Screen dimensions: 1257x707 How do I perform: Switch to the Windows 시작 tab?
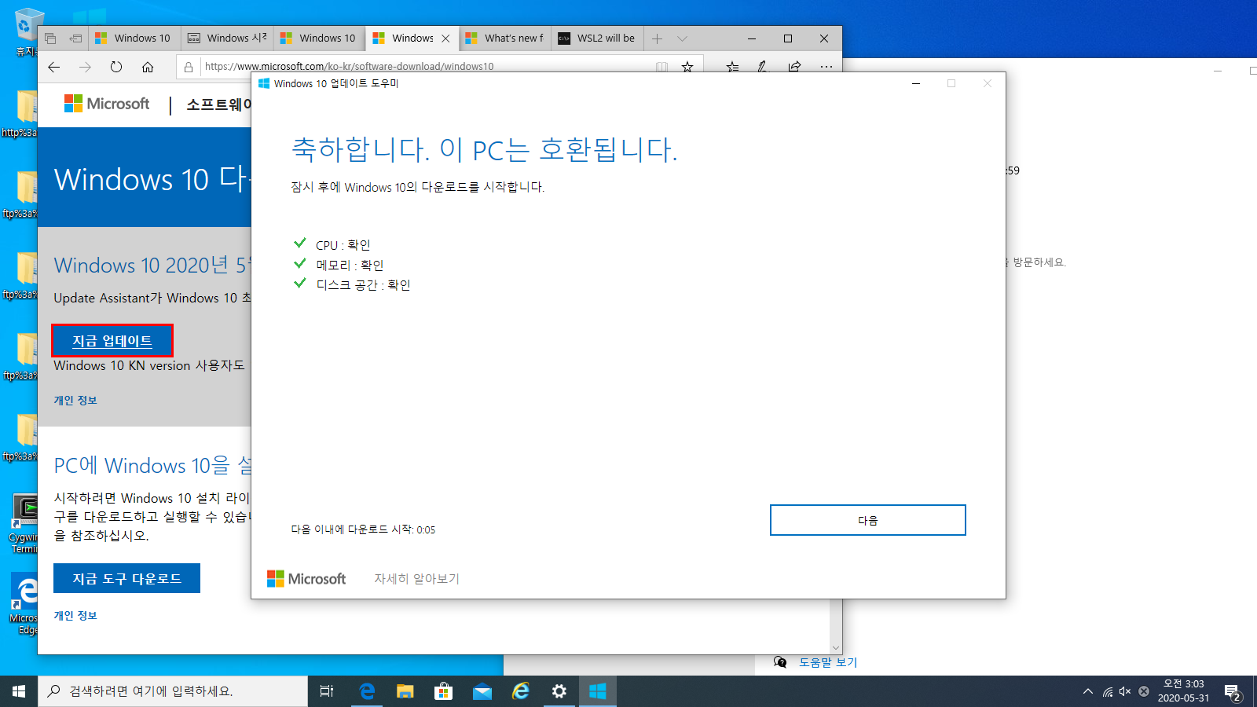click(227, 38)
